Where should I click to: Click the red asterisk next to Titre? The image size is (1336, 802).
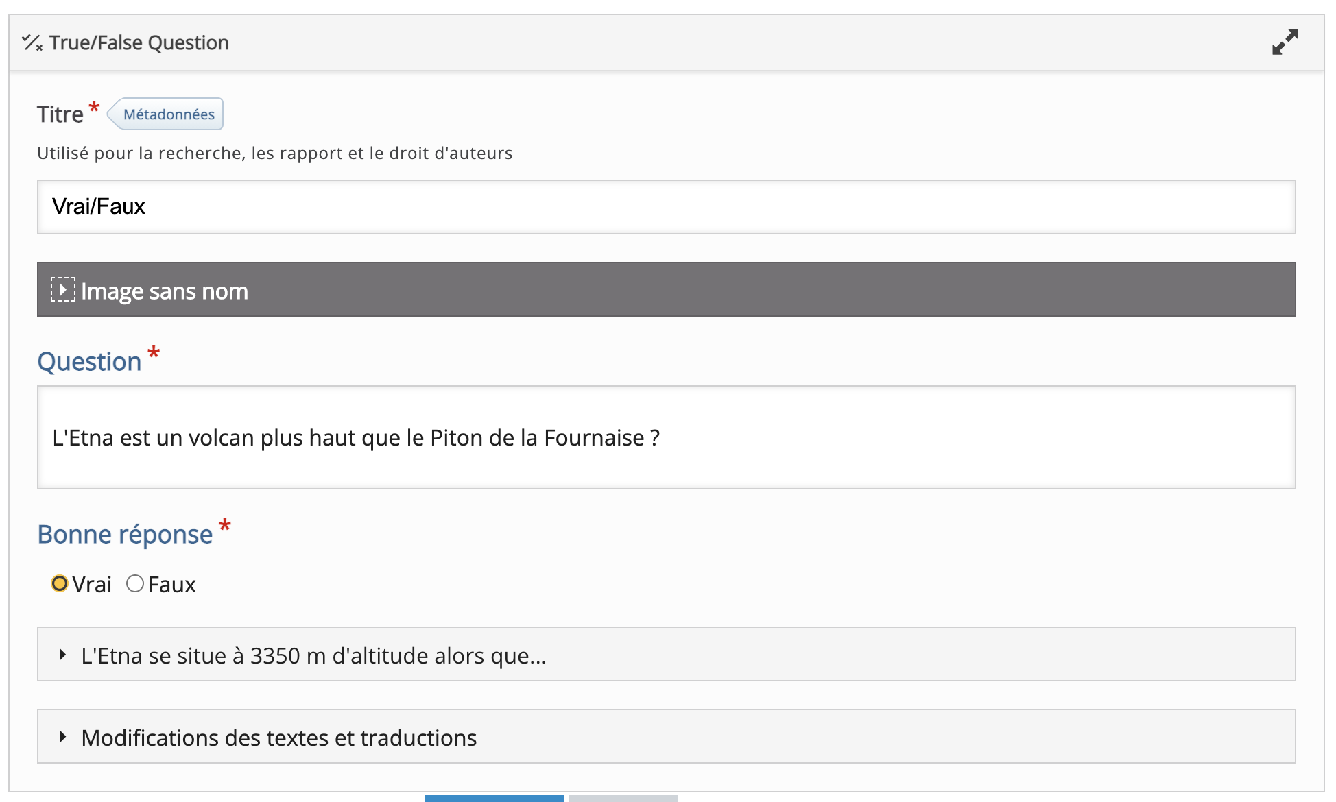tap(94, 108)
